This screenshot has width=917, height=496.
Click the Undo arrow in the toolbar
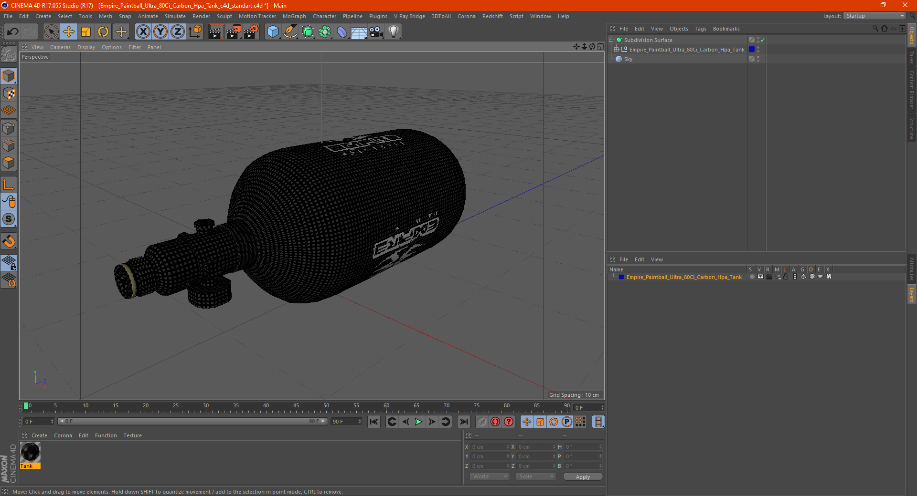pyautogui.click(x=13, y=32)
